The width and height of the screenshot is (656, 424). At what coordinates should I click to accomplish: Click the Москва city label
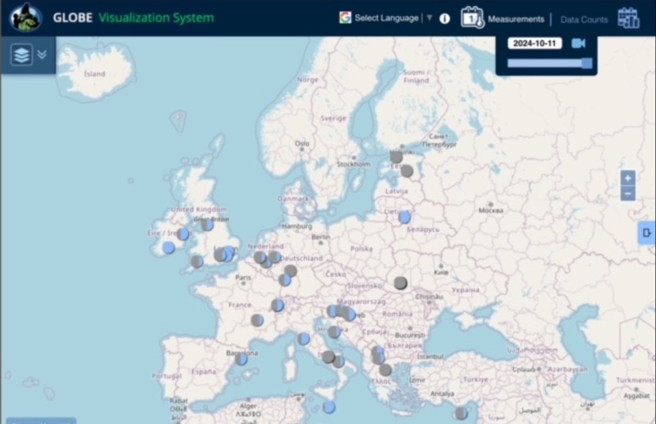coord(490,210)
